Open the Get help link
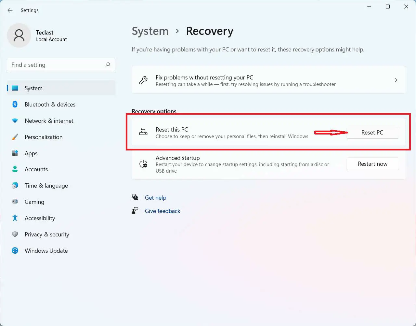Screen dimensions: 416x326 [x=155, y=198]
